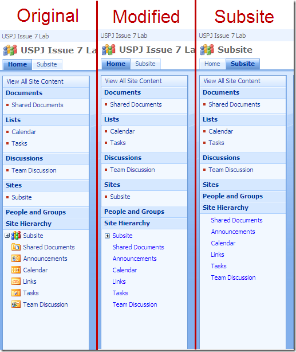Open Sites heading in Original panel
This screenshot has width=296, height=352.
14,185
